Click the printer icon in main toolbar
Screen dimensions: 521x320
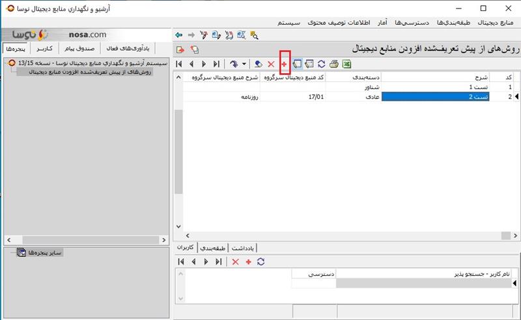334,64
